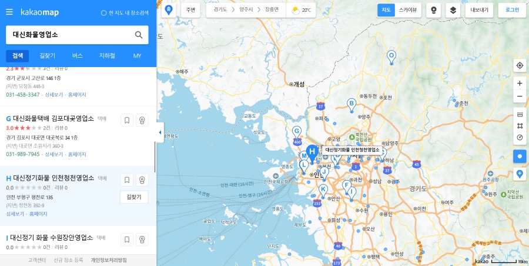
Task: Open 개인정보처리방침 footer link
Action: pyautogui.click(x=109, y=260)
